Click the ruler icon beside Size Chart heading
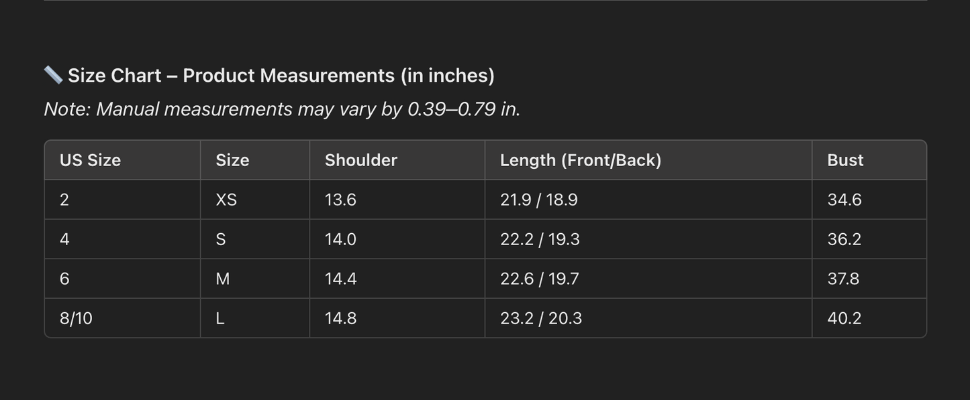The width and height of the screenshot is (970, 400). [53, 75]
